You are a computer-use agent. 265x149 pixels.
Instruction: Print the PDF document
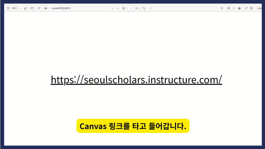click(x=228, y=8)
